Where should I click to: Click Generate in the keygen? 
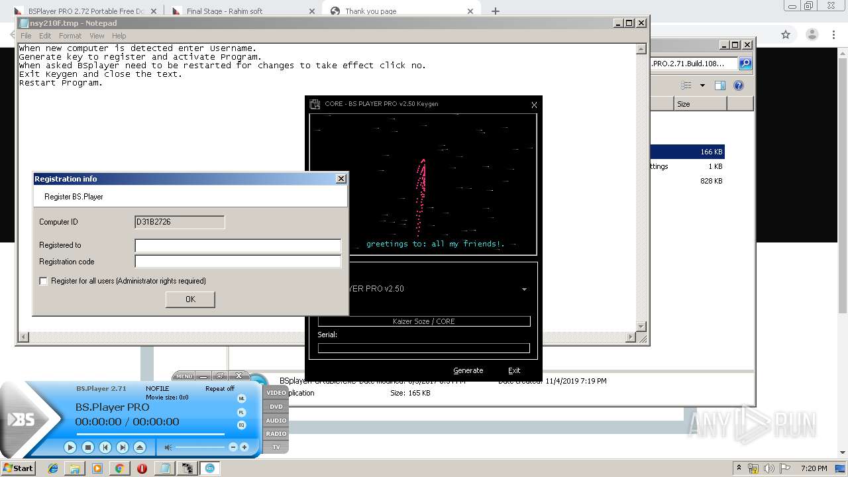tap(468, 370)
